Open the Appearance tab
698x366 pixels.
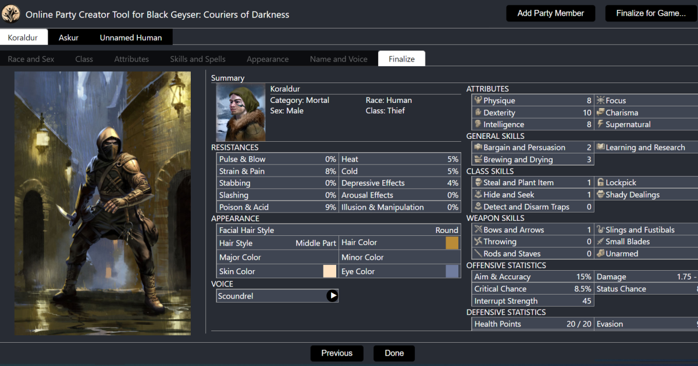pyautogui.click(x=268, y=59)
